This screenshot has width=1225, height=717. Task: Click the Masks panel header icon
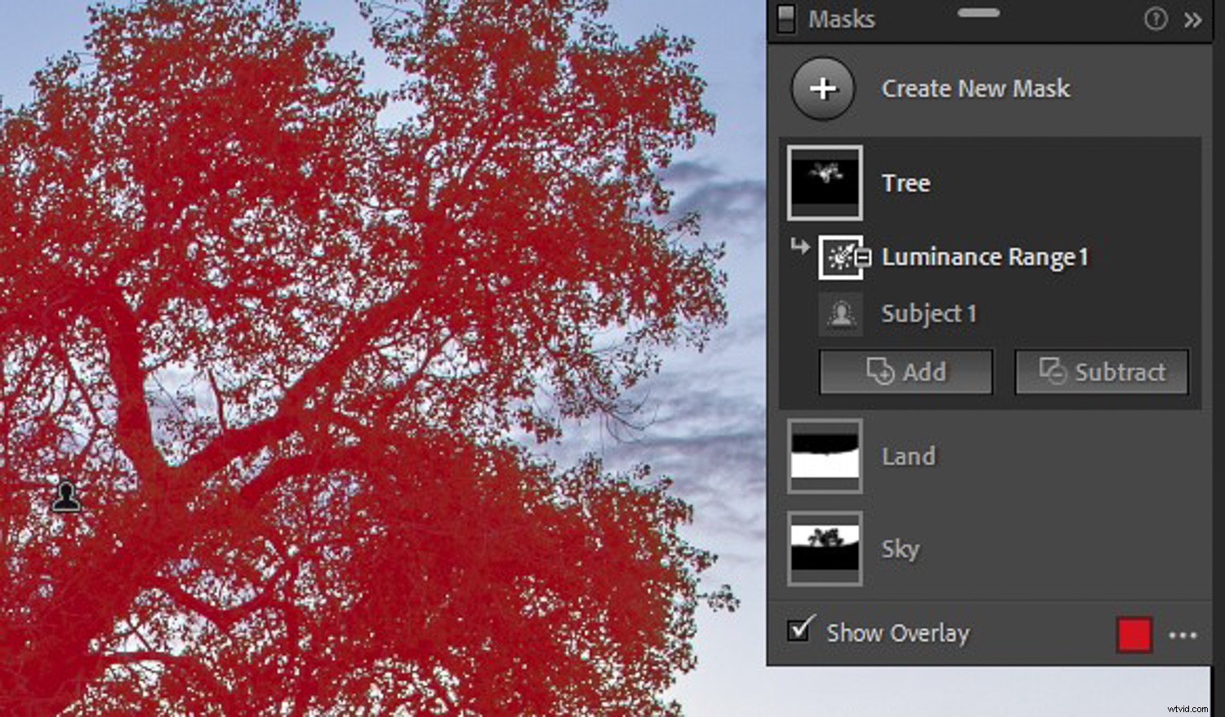pos(786,19)
